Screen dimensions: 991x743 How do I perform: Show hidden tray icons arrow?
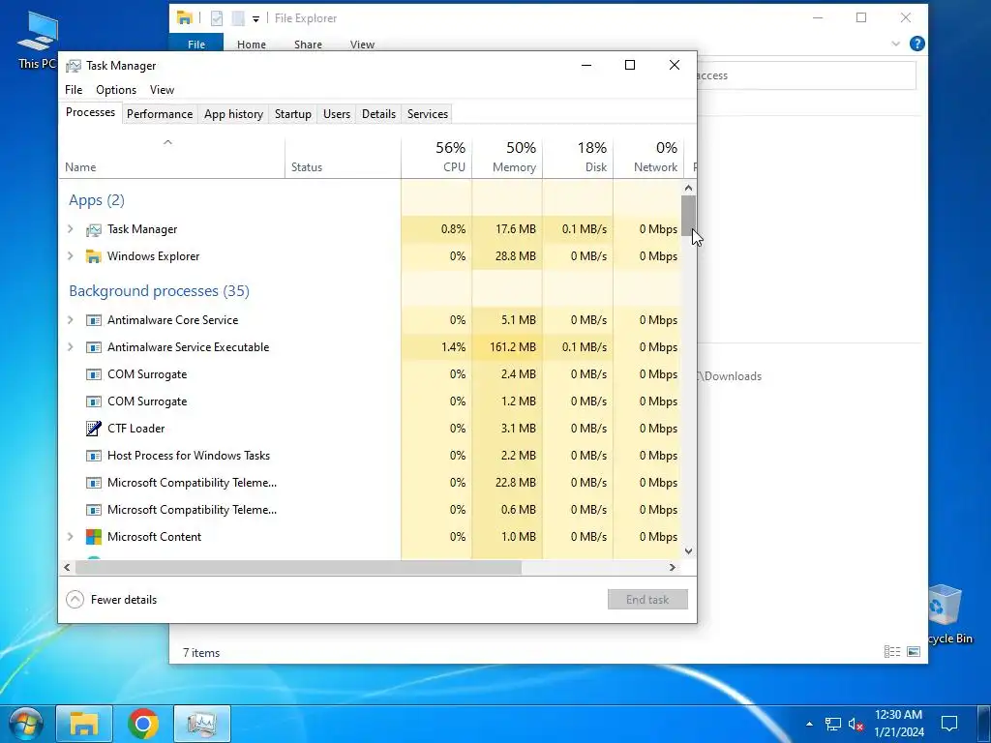809,724
